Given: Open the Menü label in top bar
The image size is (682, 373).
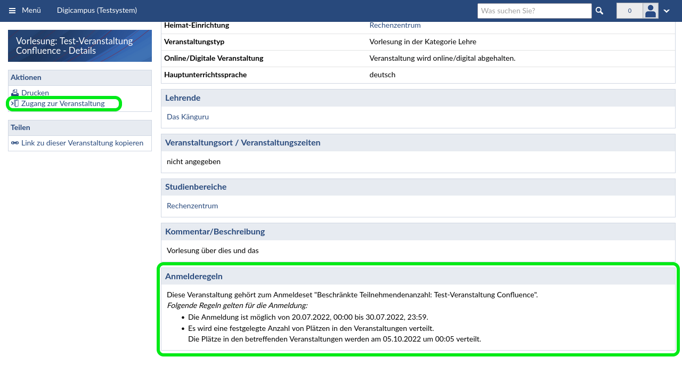Looking at the screenshot, I should pyautogui.click(x=31, y=11).
